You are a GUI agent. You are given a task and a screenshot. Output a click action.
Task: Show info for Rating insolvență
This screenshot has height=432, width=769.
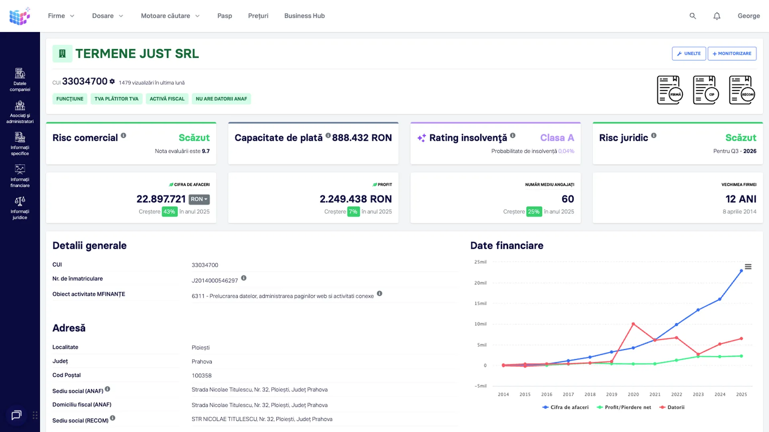point(513,136)
